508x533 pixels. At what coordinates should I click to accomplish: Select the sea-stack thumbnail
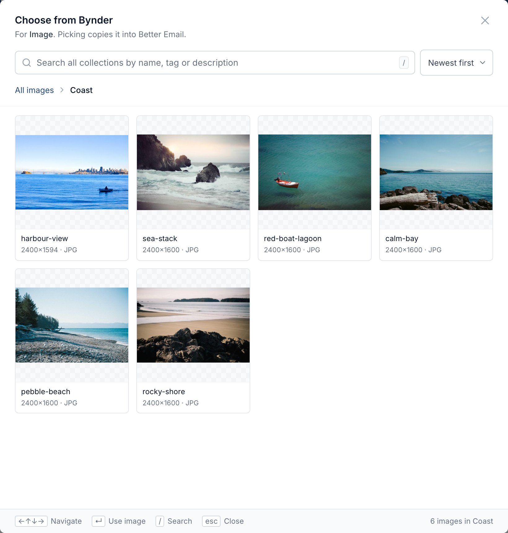[193, 172]
